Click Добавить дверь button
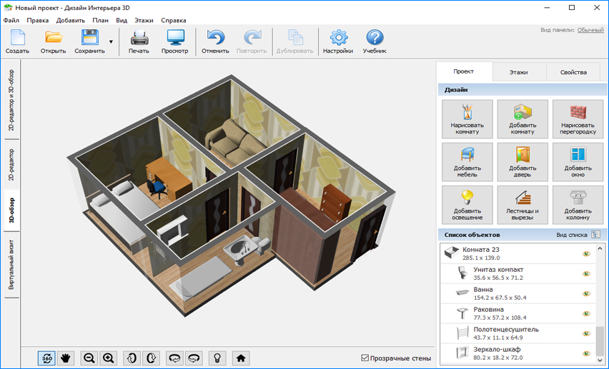This screenshot has height=369, width=609. click(x=523, y=162)
